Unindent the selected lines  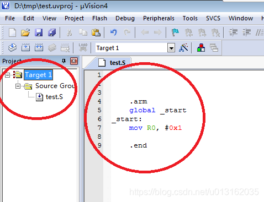coord(246,32)
